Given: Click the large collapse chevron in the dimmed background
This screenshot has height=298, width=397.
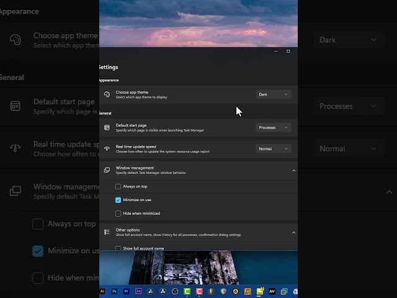Looking at the screenshot, I should (x=389, y=192).
